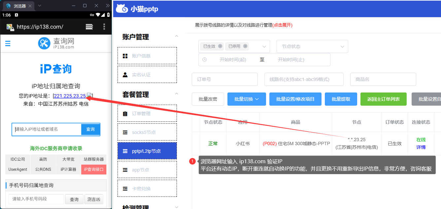Open the 详情 link in the table
Image resolution: width=441 pixels, height=209 pixels.
421,147
